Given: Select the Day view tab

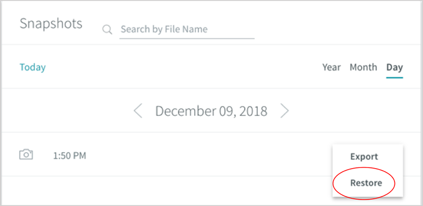Looking at the screenshot, I should [394, 67].
